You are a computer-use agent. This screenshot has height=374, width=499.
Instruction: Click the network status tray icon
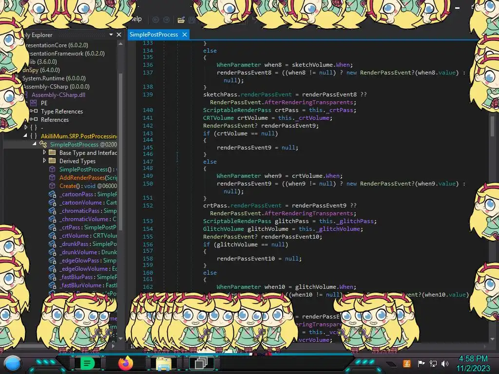(433, 363)
